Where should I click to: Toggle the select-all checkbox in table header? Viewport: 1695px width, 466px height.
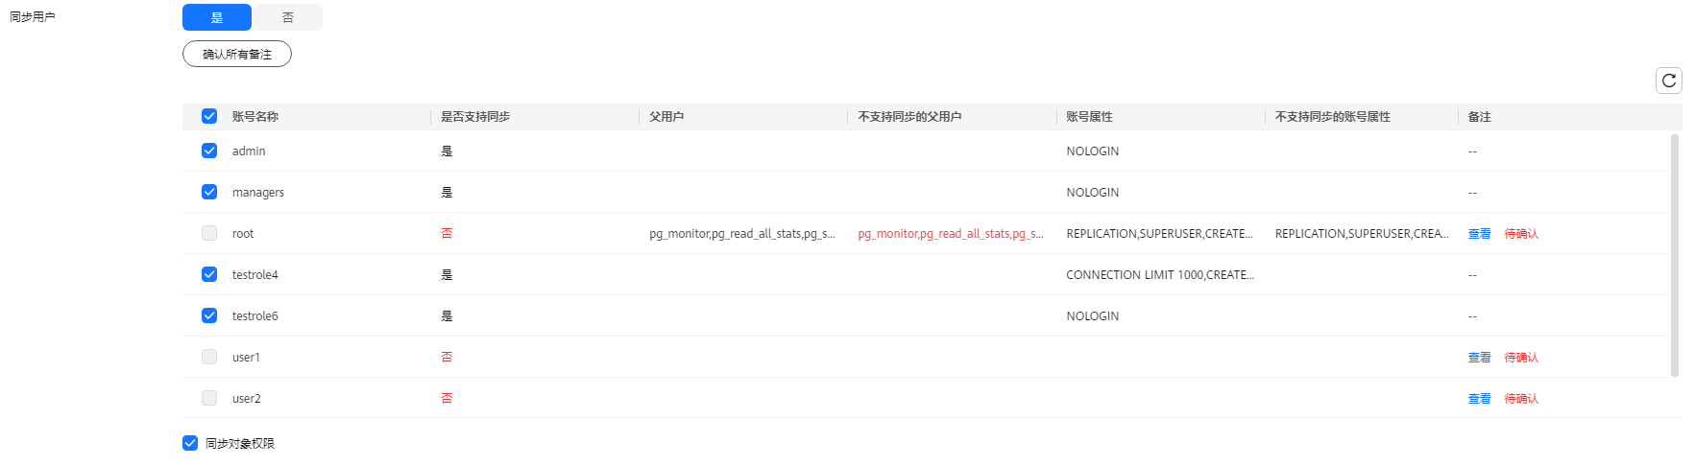209,116
